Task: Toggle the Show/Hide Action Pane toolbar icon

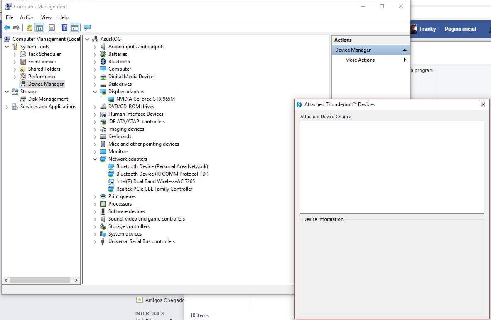Action: coord(74,27)
